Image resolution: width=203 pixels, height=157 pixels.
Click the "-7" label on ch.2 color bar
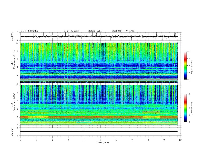coord(189,122)
